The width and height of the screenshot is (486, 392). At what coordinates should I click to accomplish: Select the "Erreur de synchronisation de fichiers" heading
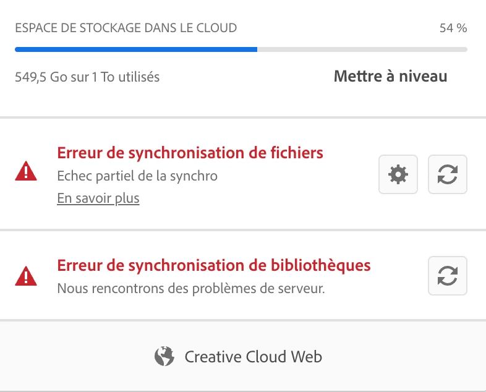(190, 152)
